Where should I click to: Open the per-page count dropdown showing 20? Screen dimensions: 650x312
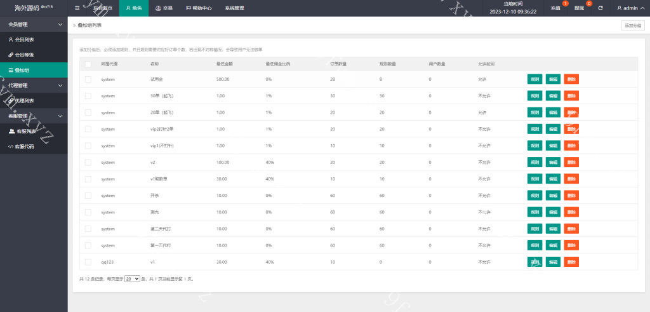tap(132, 279)
